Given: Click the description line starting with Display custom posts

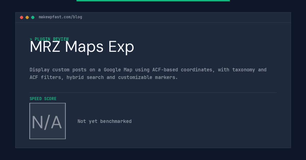Looking at the screenshot, I should [x=148, y=70].
